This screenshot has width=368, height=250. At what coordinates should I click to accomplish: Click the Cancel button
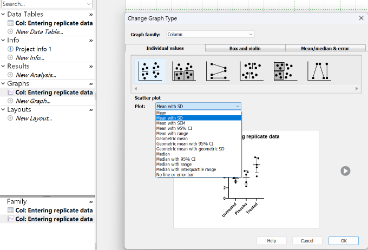click(307, 240)
